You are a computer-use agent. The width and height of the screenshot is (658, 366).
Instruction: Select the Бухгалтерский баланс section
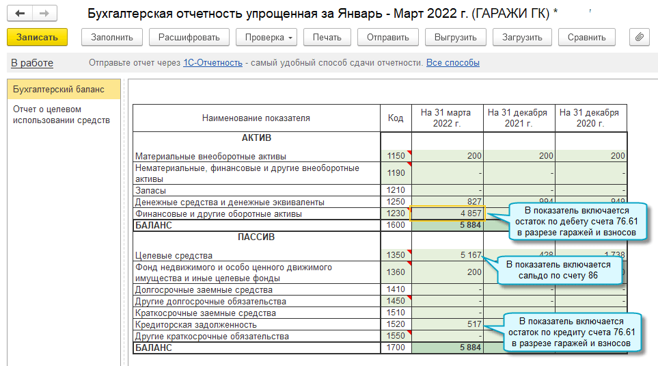(64, 89)
